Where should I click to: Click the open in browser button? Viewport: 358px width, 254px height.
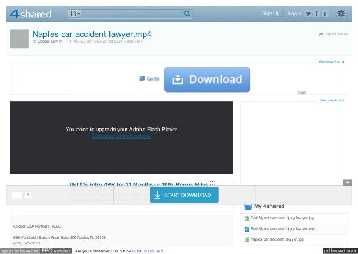[x=20, y=251]
